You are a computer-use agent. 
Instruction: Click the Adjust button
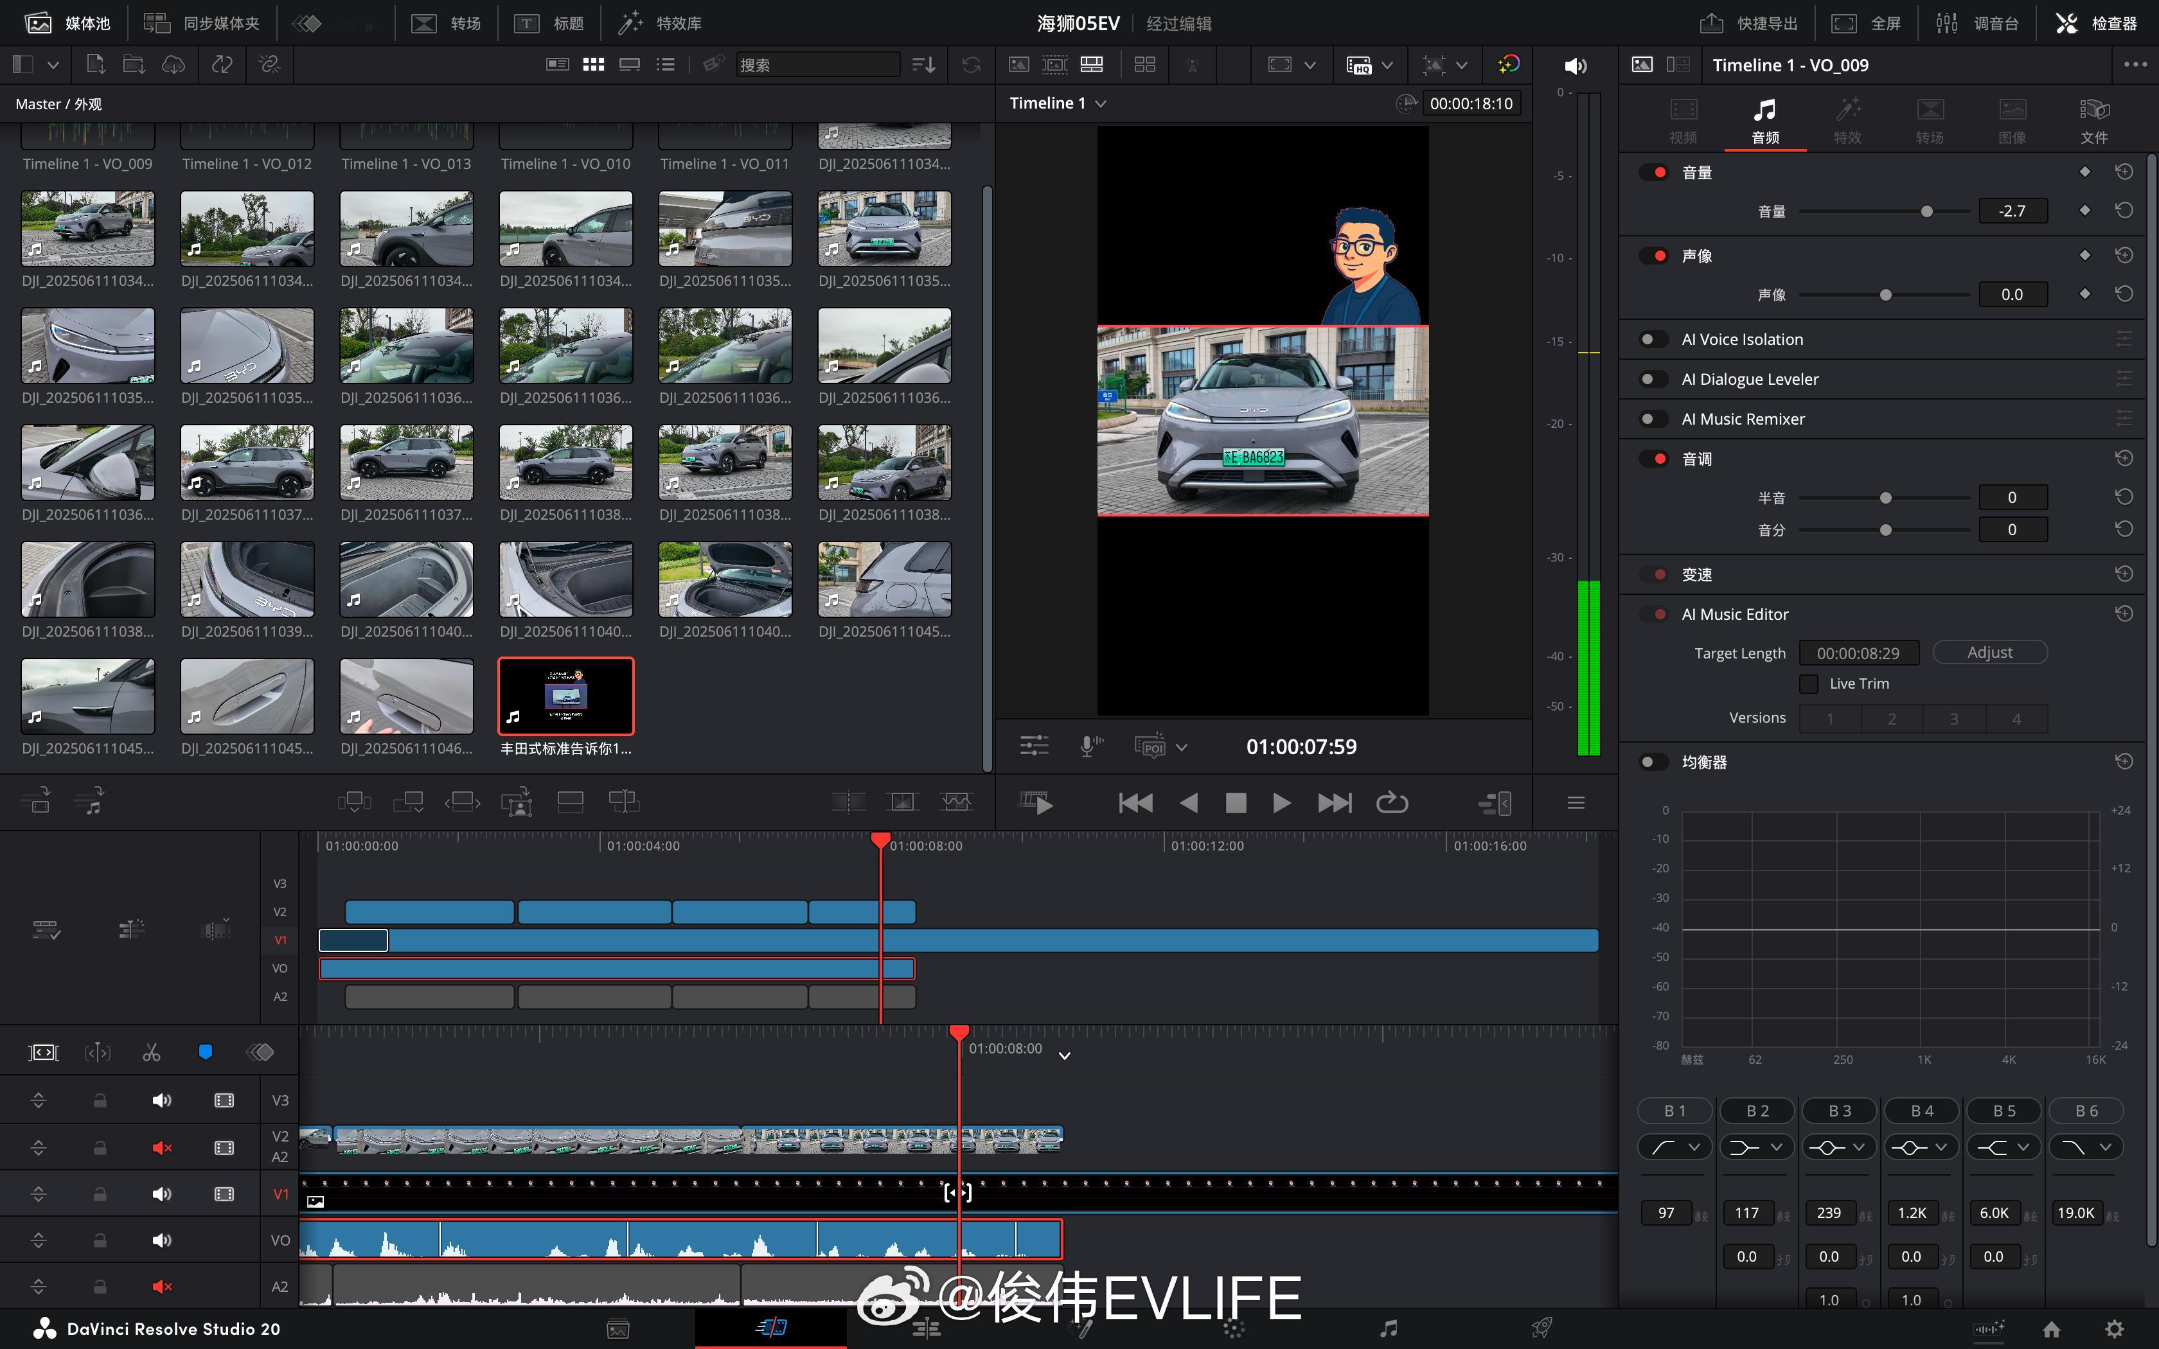(x=1989, y=652)
